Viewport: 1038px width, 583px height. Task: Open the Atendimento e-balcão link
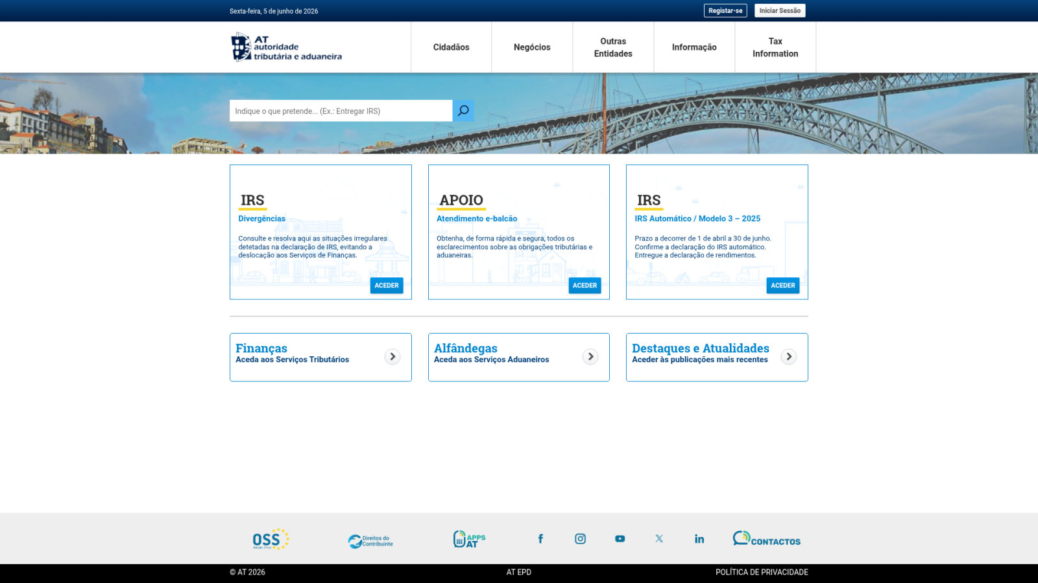point(477,219)
